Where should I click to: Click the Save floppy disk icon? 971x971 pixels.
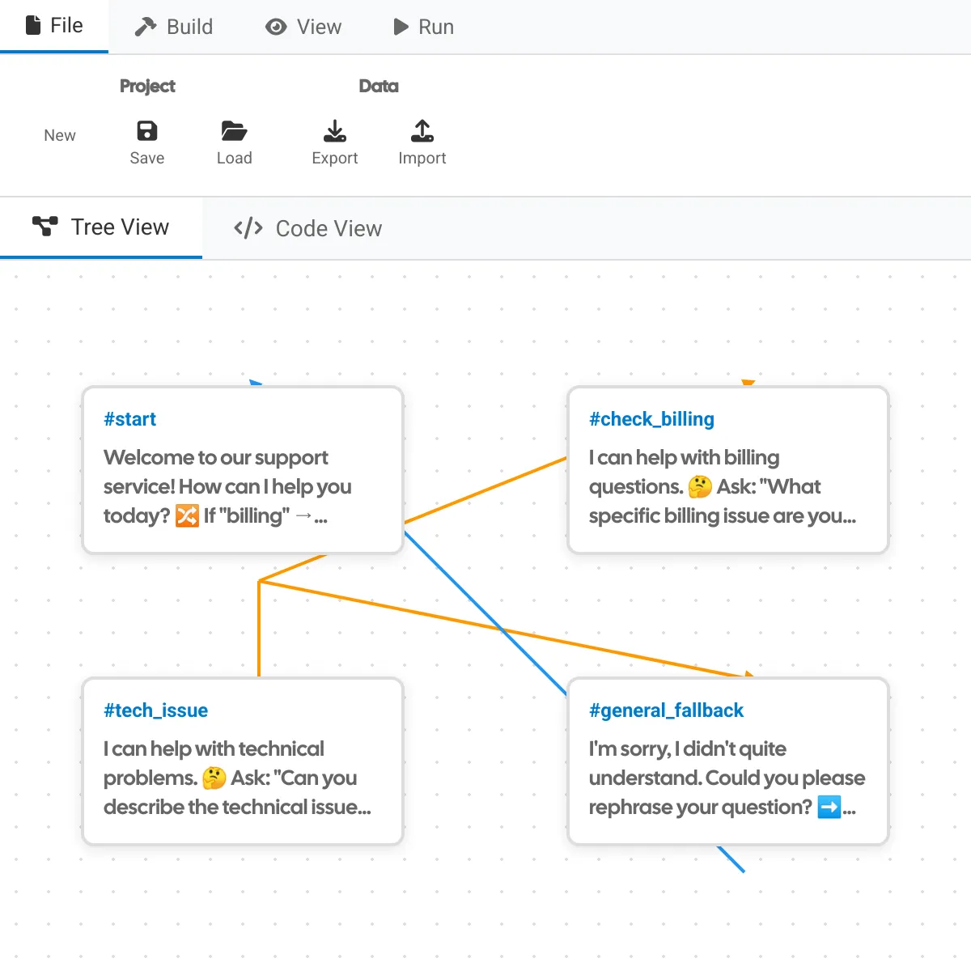(147, 131)
